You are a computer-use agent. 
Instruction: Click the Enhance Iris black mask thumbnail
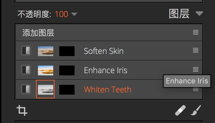(67, 70)
